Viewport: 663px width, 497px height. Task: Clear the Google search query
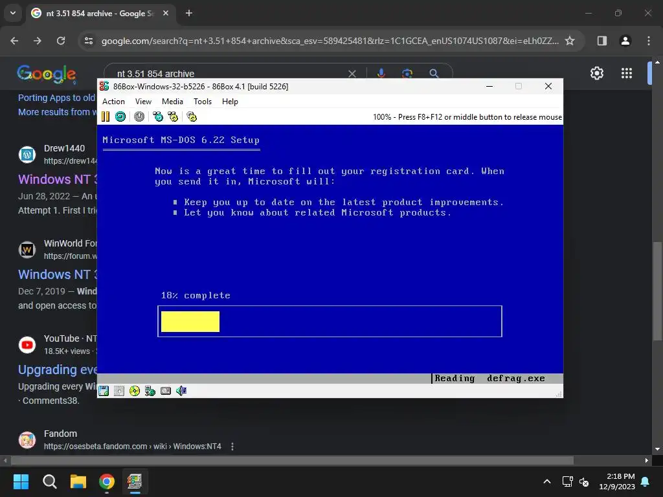[x=352, y=74]
